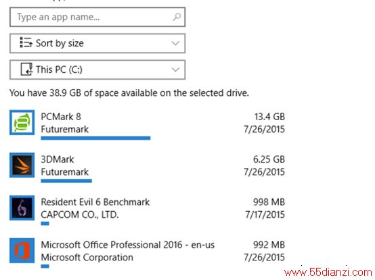Click the PCMark 8 app icon
Viewport: 375px width, 280px height.
pos(22,122)
